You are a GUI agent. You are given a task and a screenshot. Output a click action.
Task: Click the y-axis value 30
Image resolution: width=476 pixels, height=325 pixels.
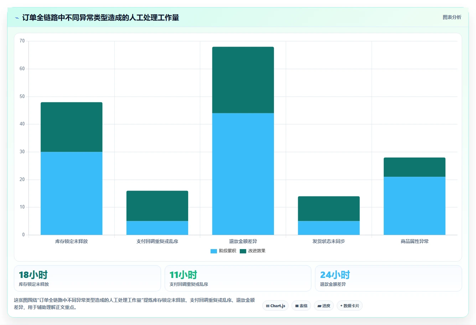tap(22, 152)
